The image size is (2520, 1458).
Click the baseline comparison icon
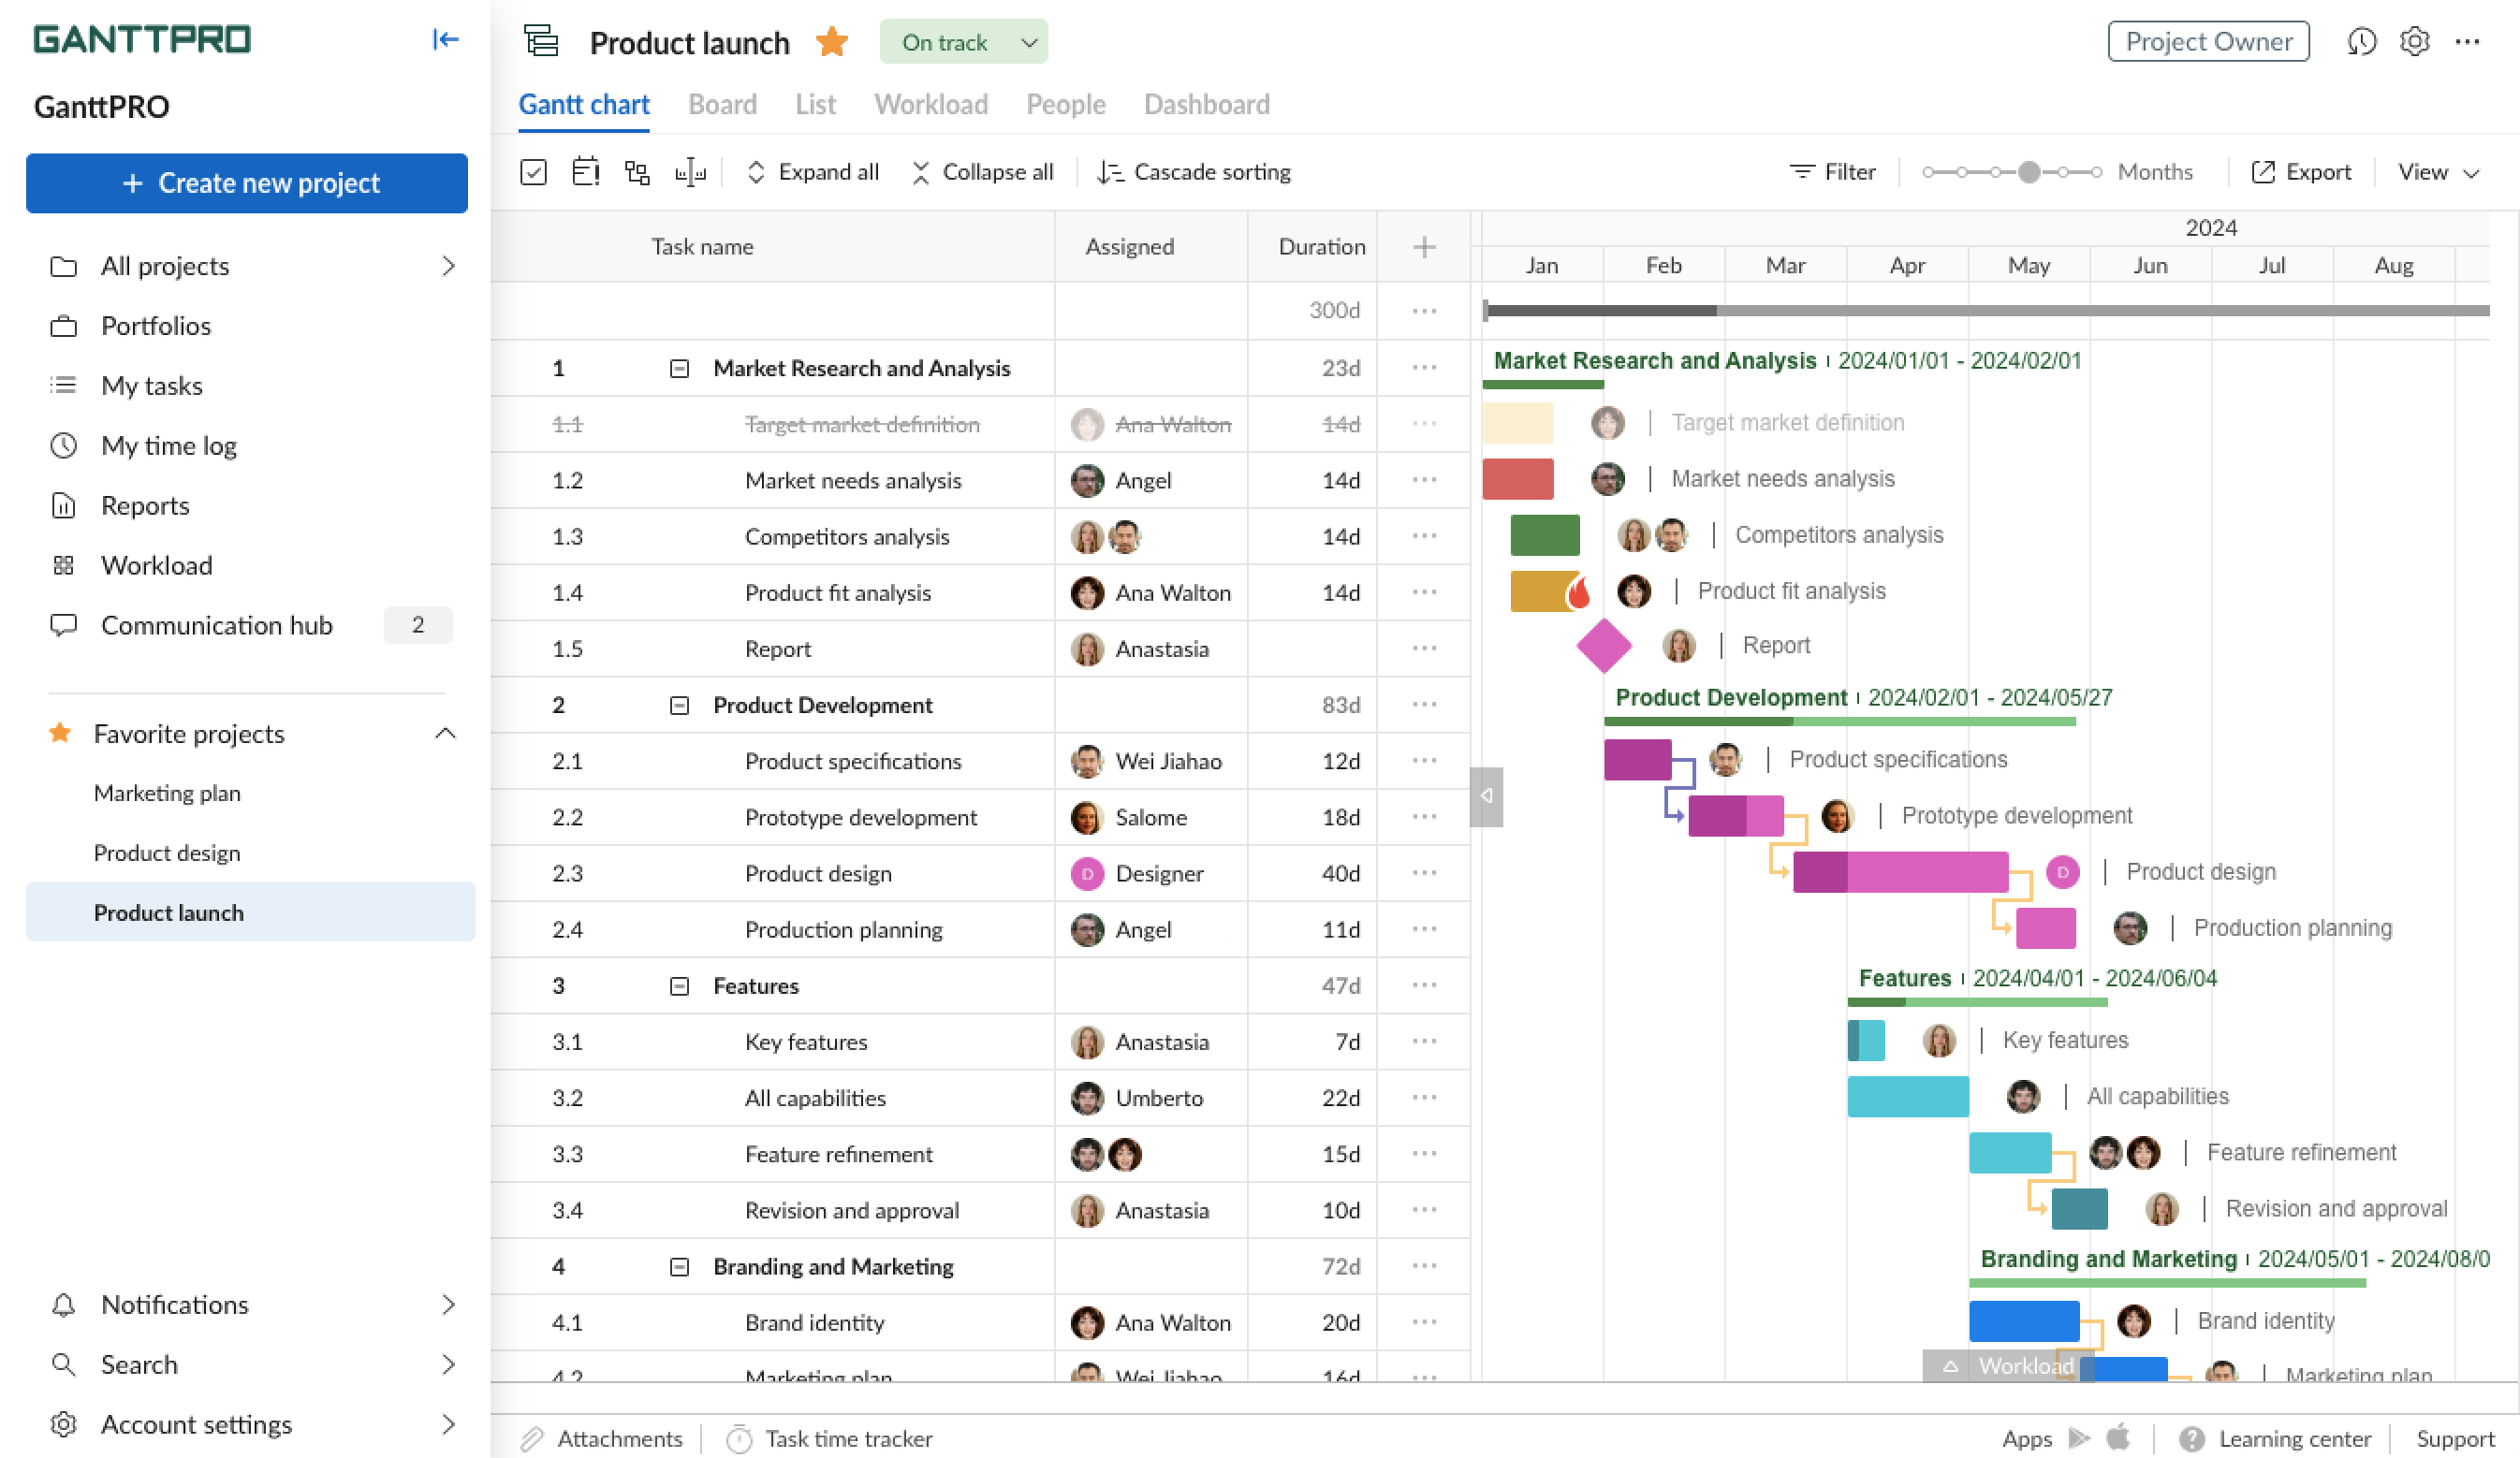coord(690,171)
